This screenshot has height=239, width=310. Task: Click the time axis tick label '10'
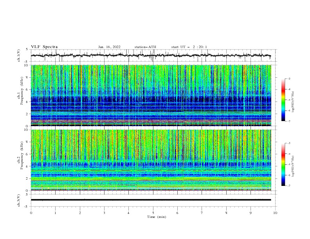pos(275,213)
